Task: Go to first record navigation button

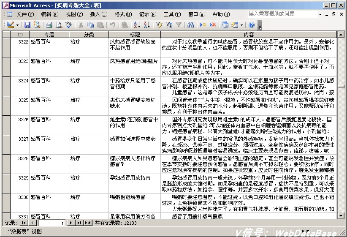Action: click(x=24, y=223)
